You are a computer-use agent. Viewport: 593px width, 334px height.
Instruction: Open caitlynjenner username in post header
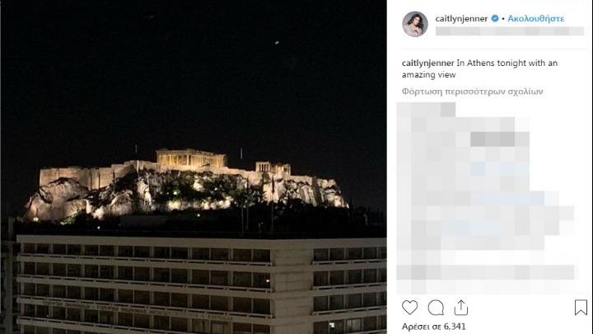click(461, 18)
